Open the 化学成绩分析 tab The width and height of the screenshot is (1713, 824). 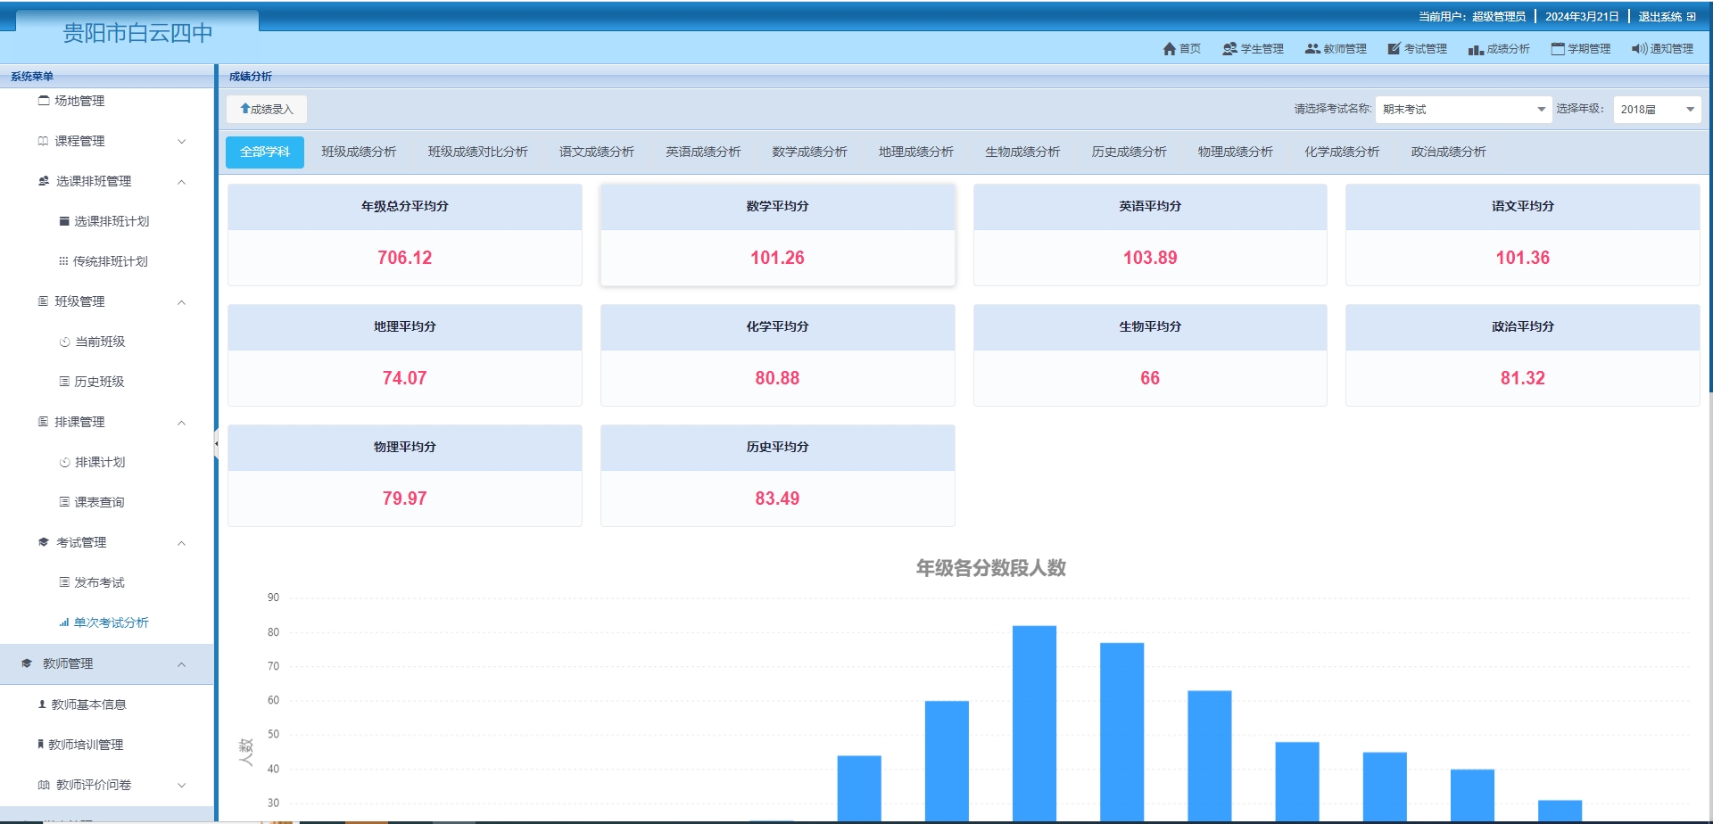(x=1342, y=152)
